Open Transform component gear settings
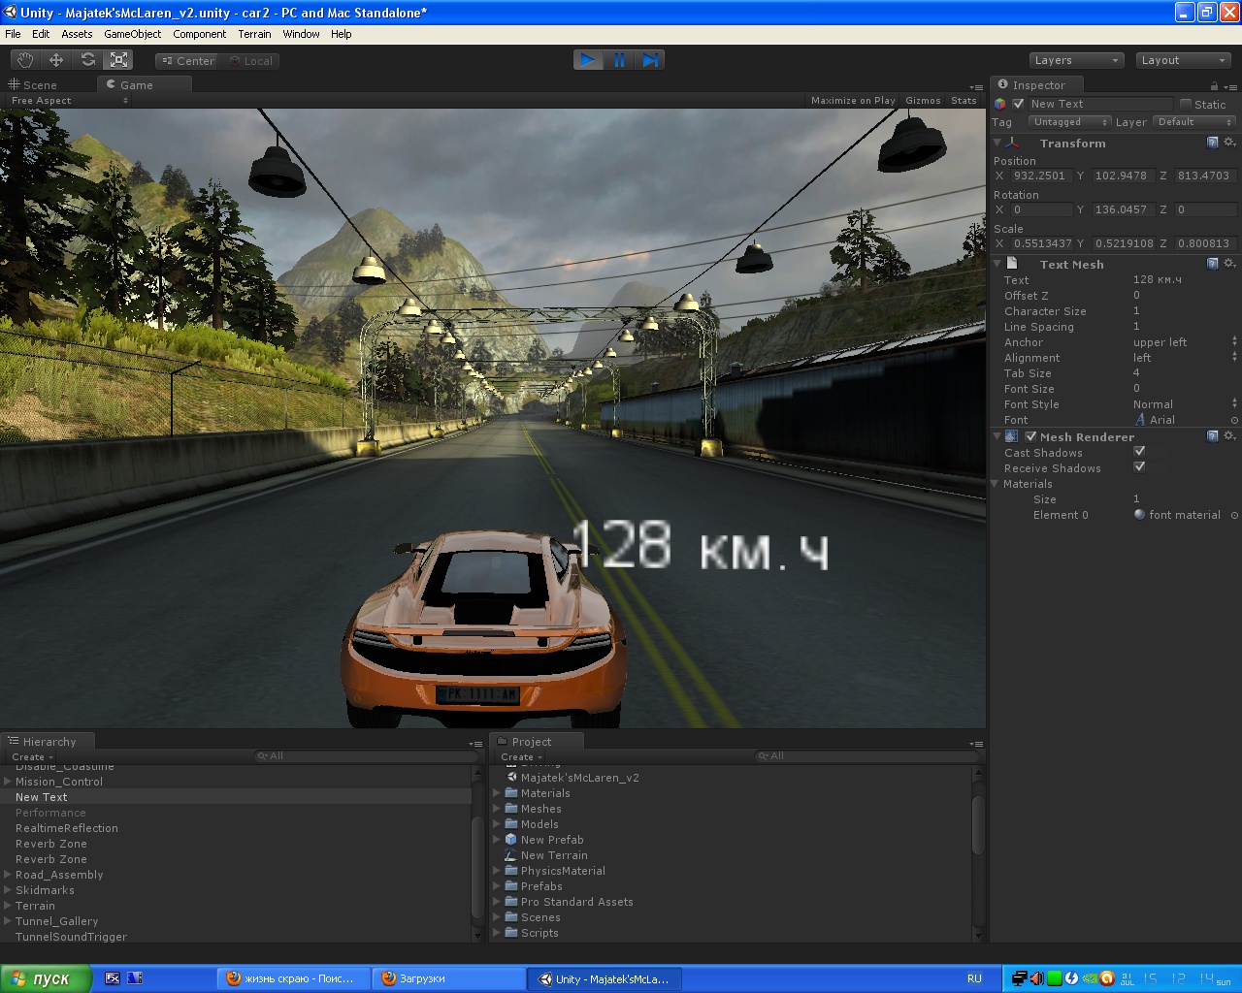Image resolution: width=1242 pixels, height=993 pixels. point(1229,143)
